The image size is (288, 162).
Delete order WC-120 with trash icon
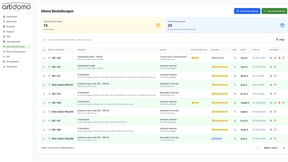click(x=279, y=58)
